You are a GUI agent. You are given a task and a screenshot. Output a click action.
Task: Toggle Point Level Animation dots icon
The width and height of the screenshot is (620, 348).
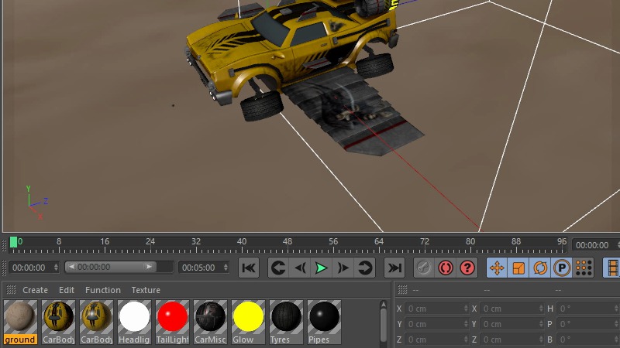(x=584, y=268)
